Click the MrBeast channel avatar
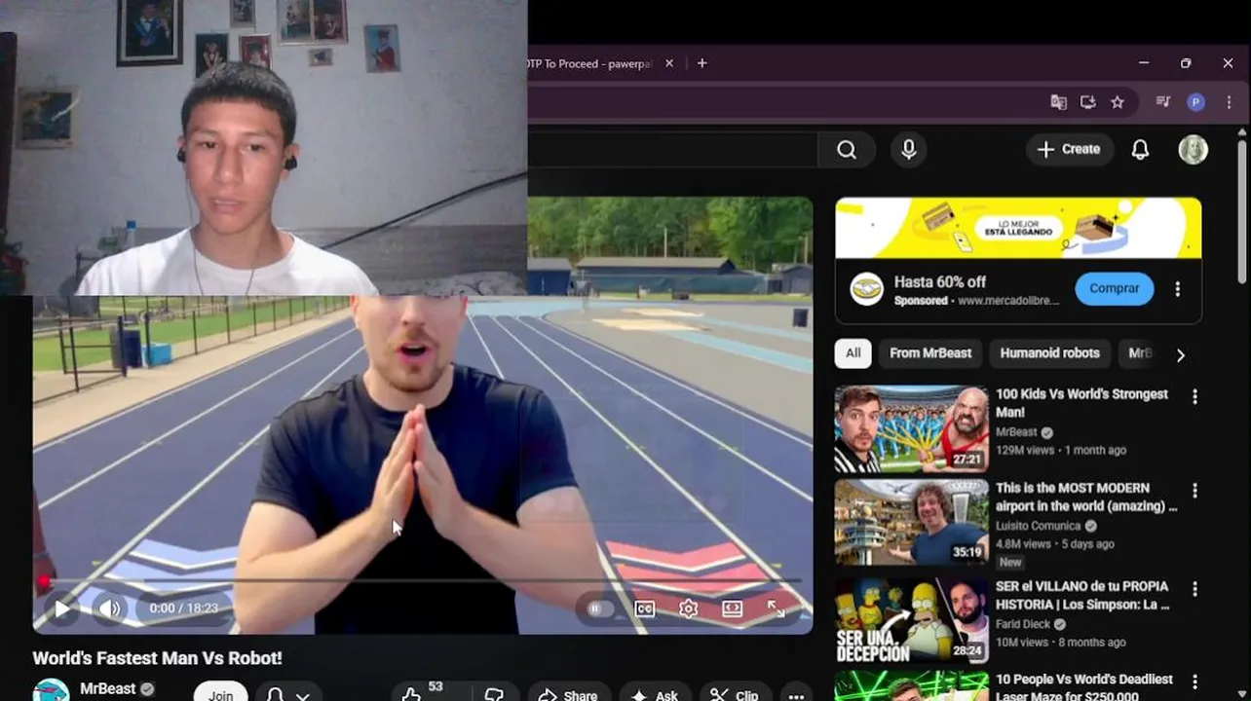 (51, 690)
